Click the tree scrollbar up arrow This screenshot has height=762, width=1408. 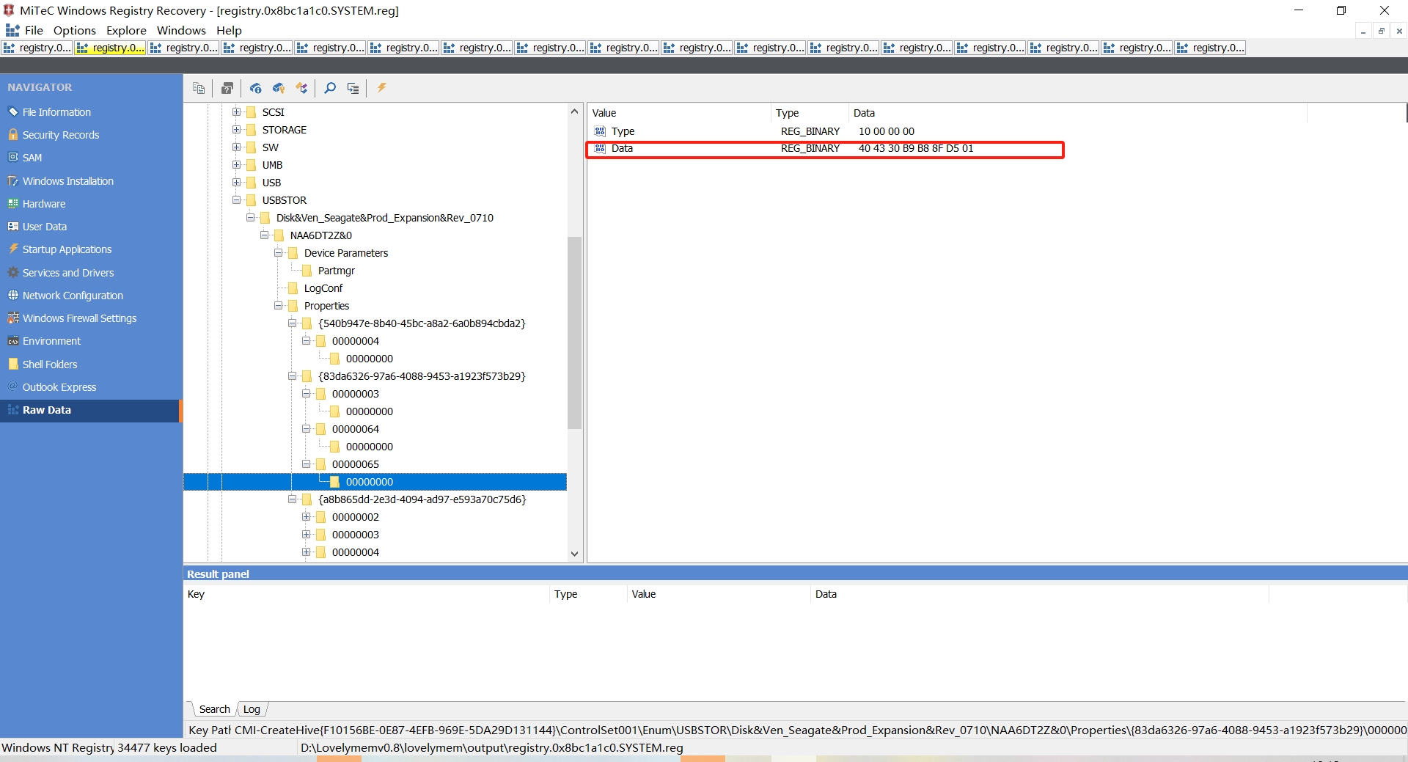click(574, 111)
